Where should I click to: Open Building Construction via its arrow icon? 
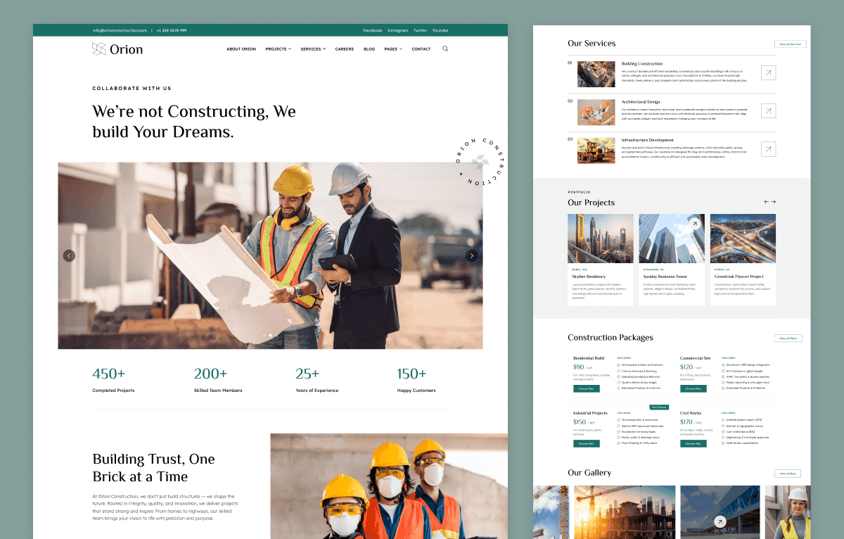click(x=768, y=73)
